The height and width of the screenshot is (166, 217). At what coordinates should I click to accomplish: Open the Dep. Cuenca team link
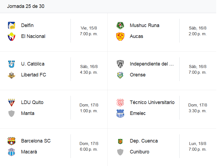(144, 141)
